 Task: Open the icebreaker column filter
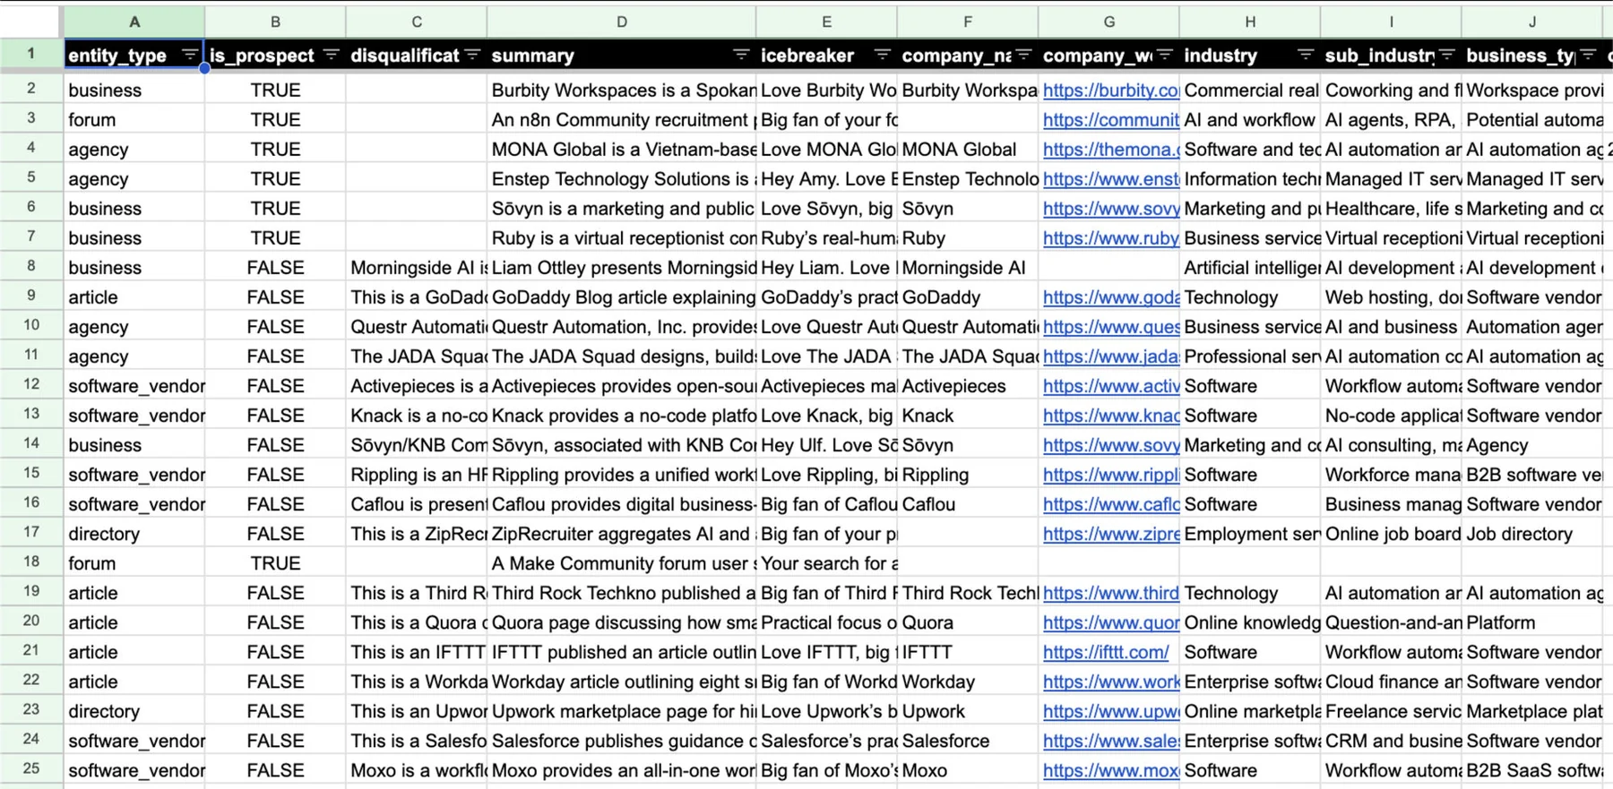(x=883, y=55)
